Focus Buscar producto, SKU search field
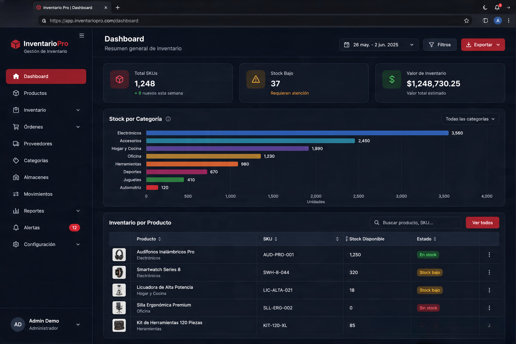 (x=416, y=223)
